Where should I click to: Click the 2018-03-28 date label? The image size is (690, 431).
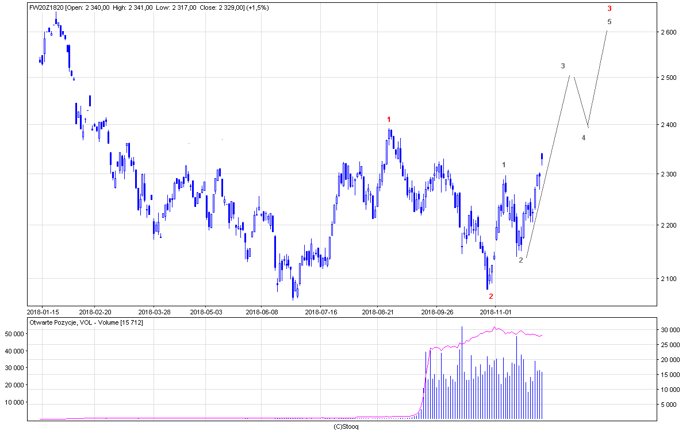coord(154,311)
